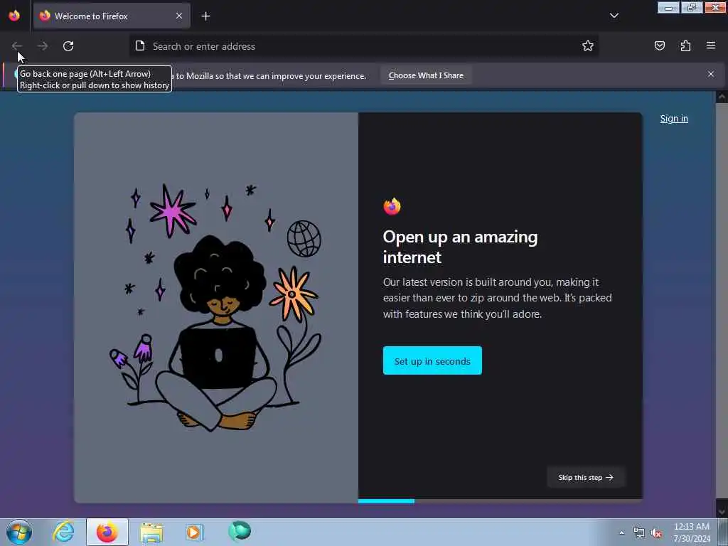This screenshot has width=728, height=546.
Task: Go back one page arrow
Action: [x=17, y=46]
